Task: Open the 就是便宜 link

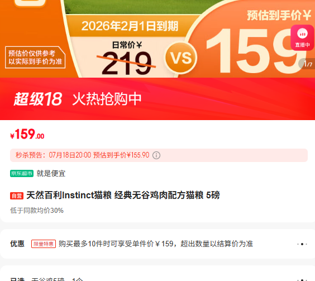Action: [x=51, y=174]
